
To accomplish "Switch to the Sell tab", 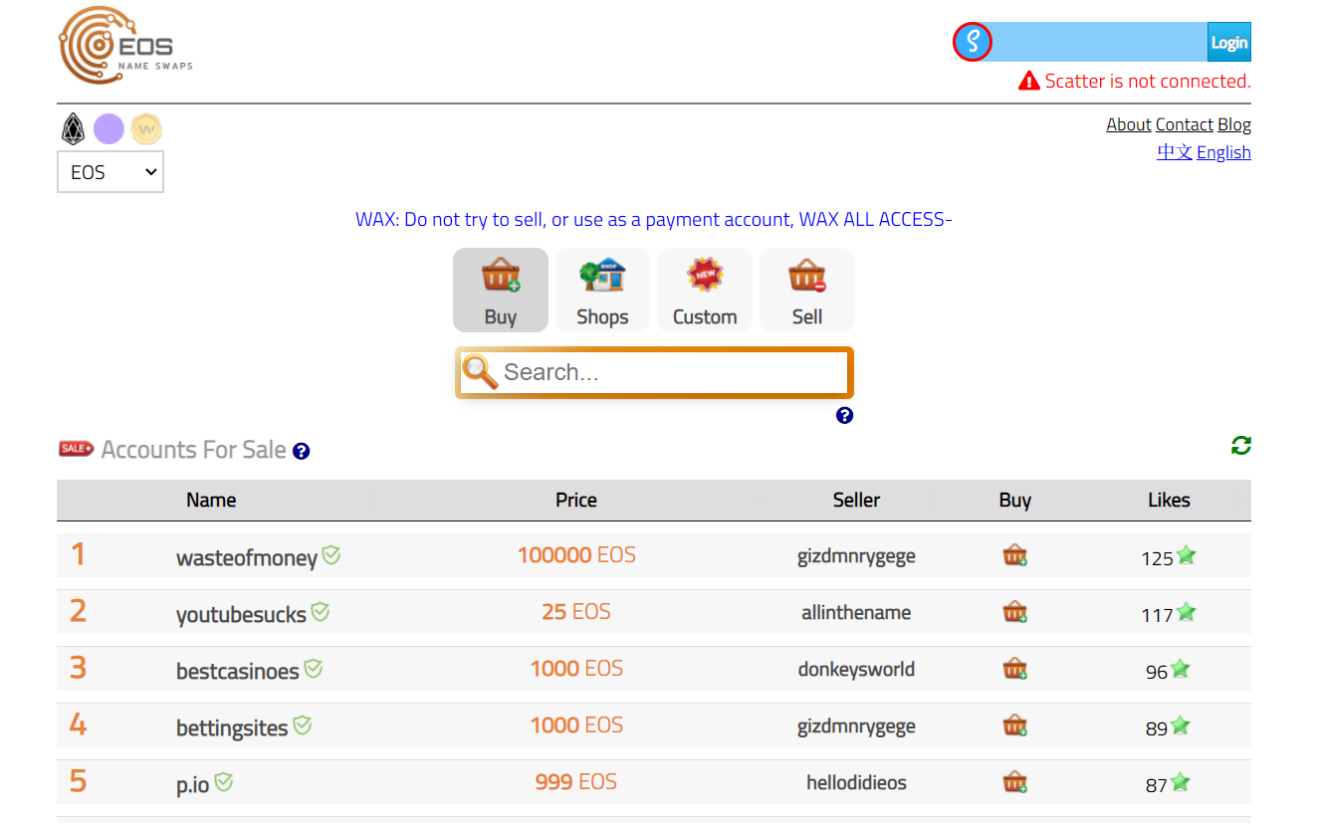I will (x=807, y=290).
